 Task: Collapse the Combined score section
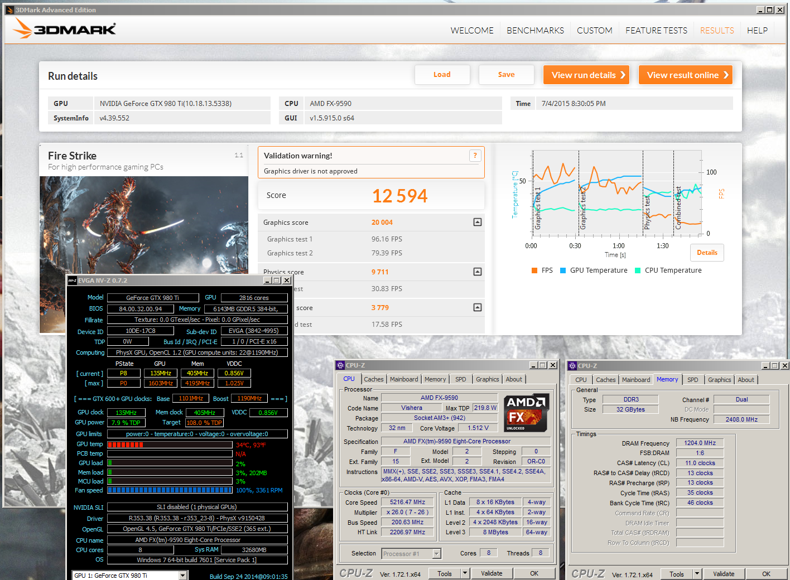coord(478,307)
